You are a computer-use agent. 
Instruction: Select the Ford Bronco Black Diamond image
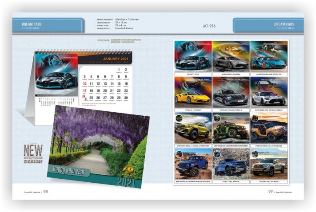click(268, 128)
